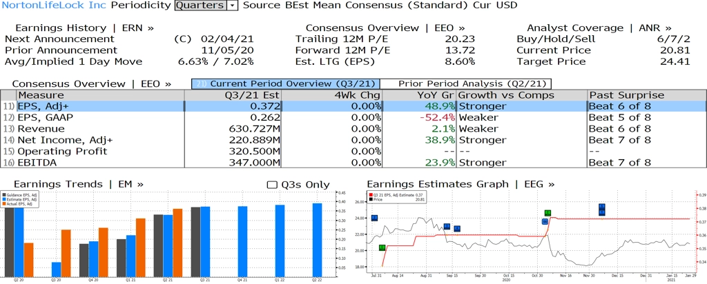Click EPS GAAP YoY growth -52.4% cell
Image resolution: width=707 pixels, height=284 pixels.
(419, 117)
